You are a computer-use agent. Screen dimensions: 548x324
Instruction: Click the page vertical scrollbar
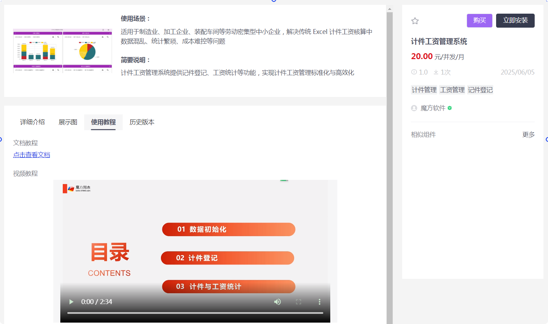pos(390,168)
